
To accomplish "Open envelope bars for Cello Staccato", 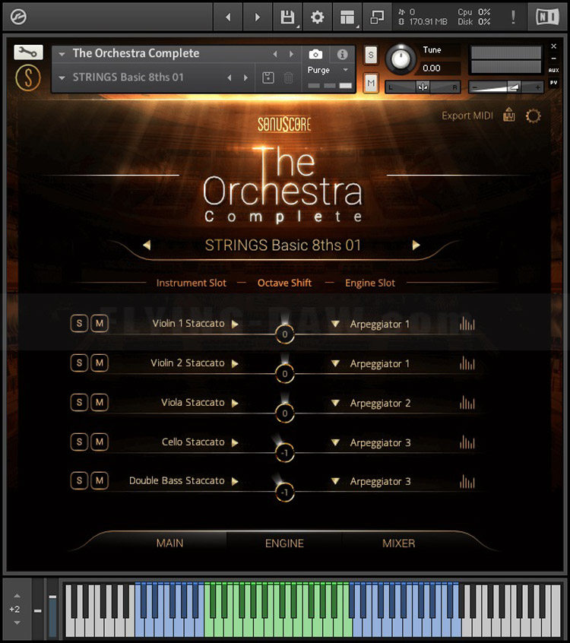I will tap(467, 442).
